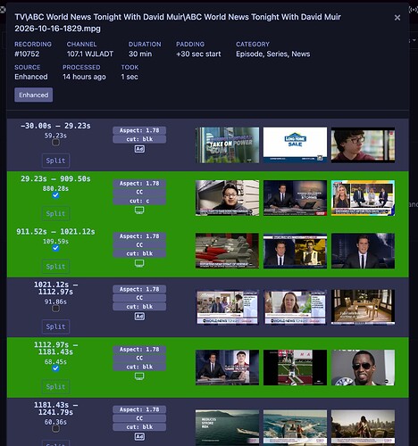Split the -30.00s – 29.23s segment
The height and width of the screenshot is (446, 418).
pos(55,161)
